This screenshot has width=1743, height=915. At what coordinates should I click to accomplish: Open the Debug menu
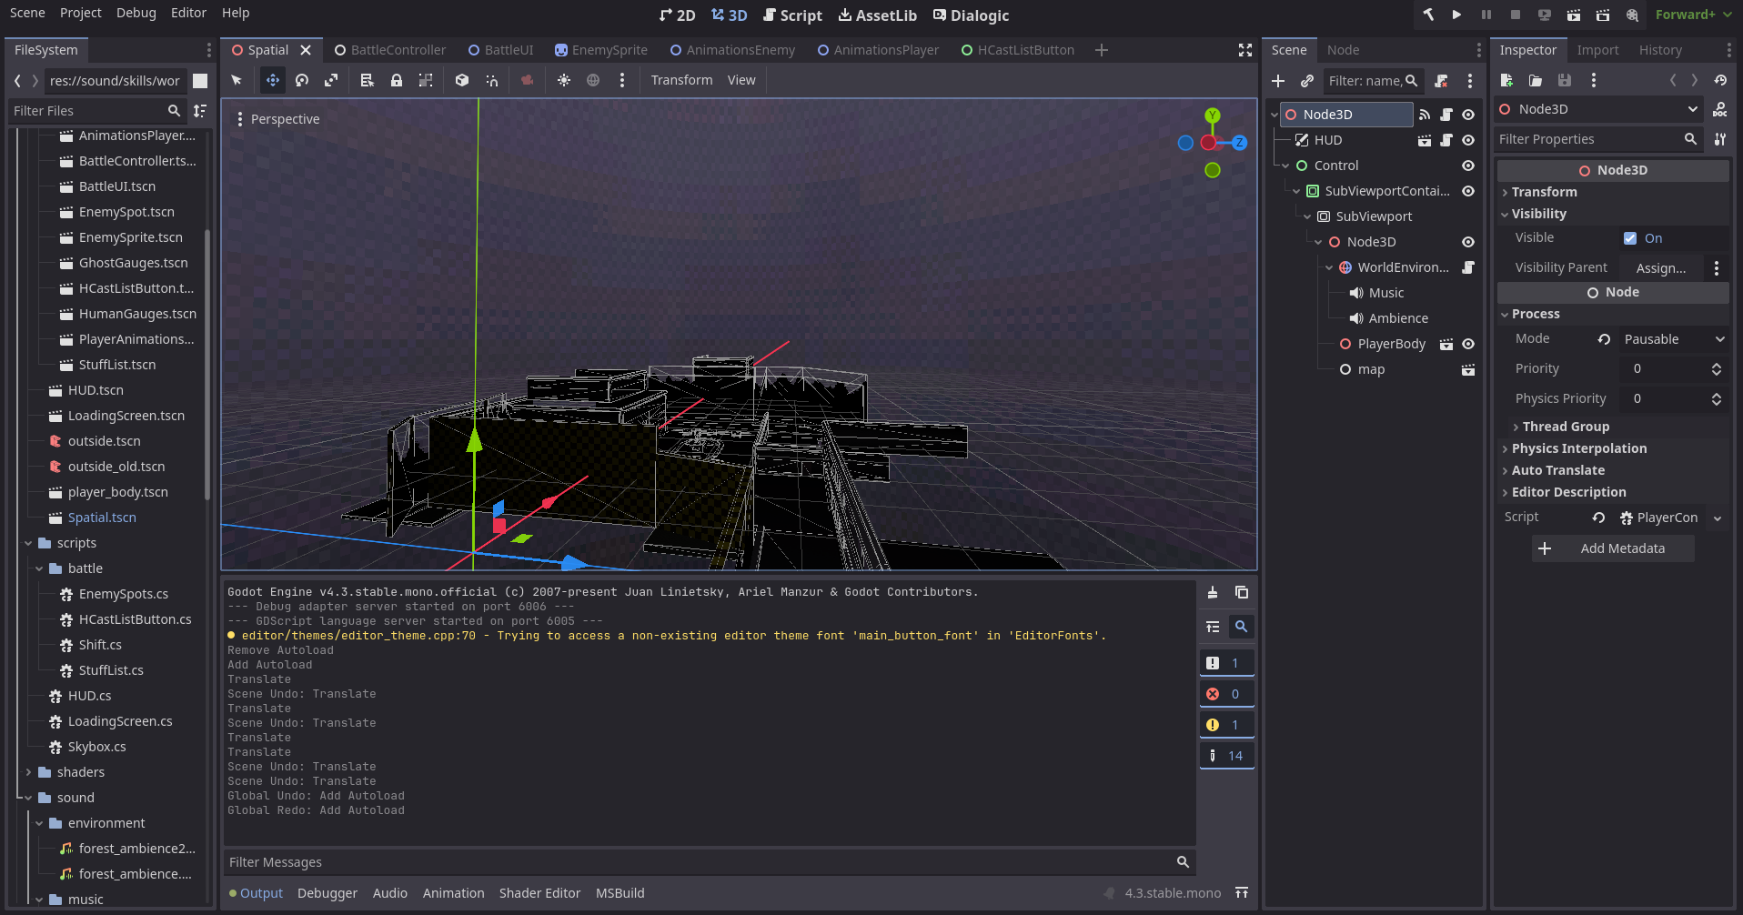[x=136, y=13]
